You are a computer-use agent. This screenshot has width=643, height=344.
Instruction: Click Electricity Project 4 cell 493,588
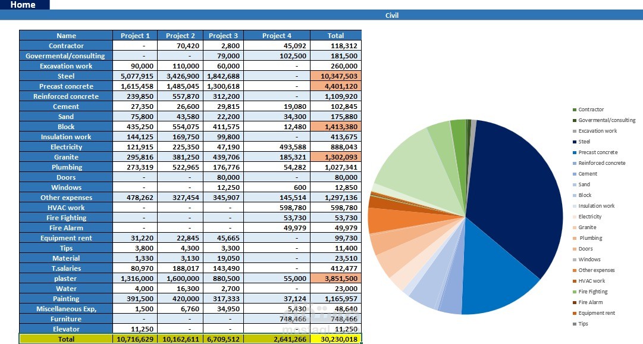tap(277, 147)
